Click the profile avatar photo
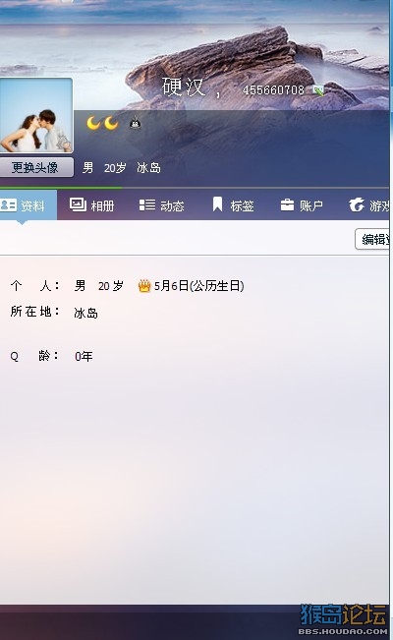 [x=36, y=115]
